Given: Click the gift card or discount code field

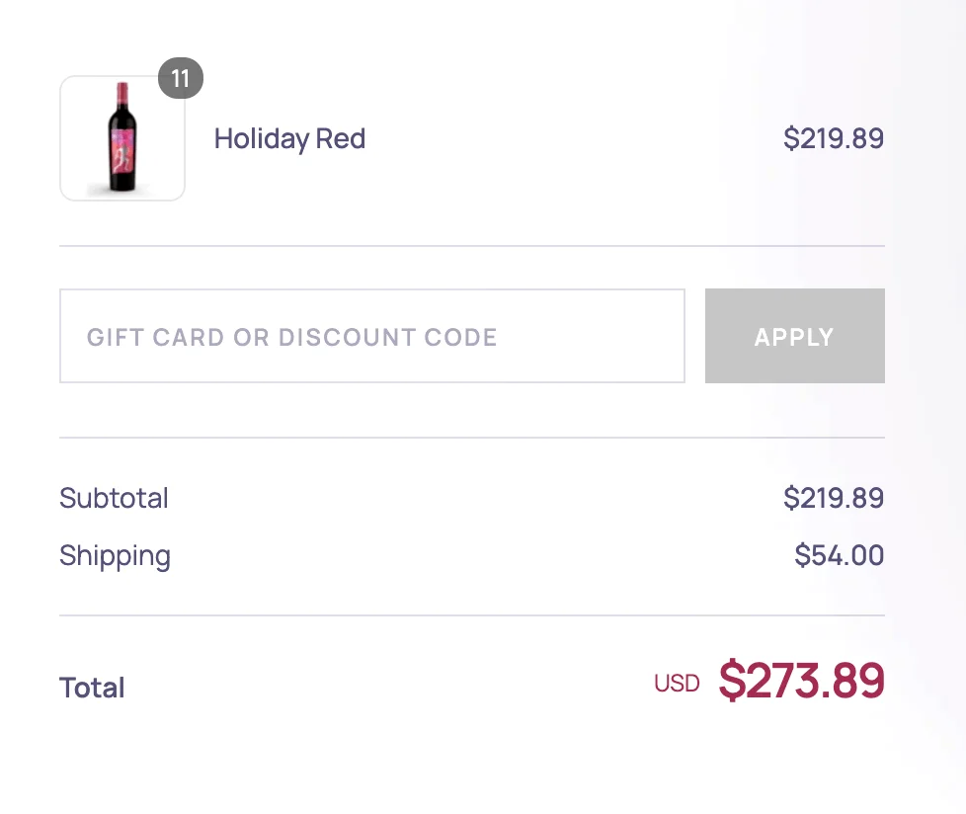Looking at the screenshot, I should pyautogui.click(x=372, y=336).
